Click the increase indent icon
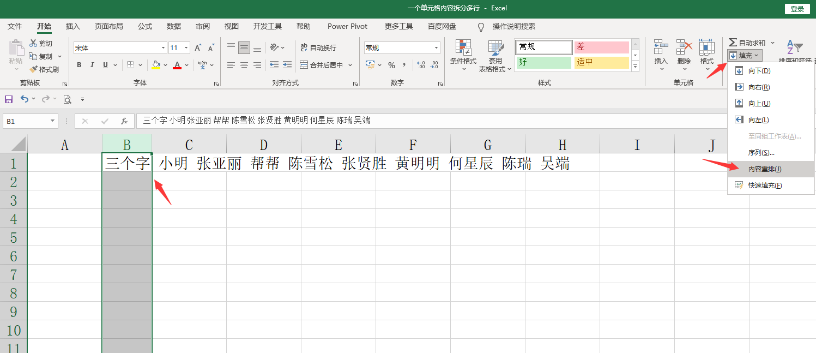Screen dimensions: 816x353 [x=287, y=65]
